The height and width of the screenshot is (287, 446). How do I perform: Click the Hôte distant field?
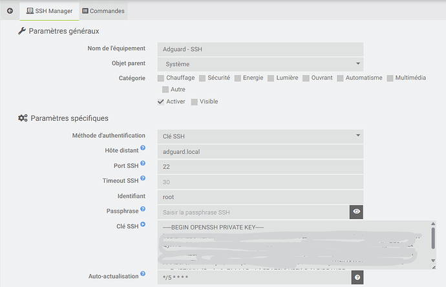click(260, 152)
